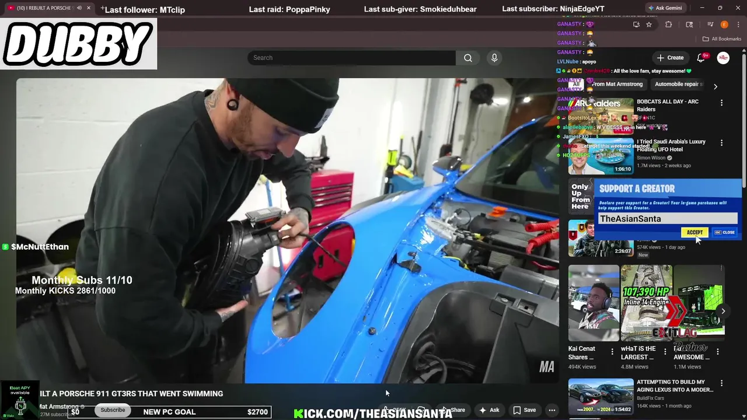Click the YouTube Search input field

tap(351, 58)
